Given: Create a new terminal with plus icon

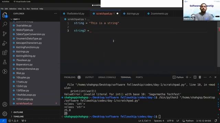Looking at the screenshot, I should coord(187,77).
